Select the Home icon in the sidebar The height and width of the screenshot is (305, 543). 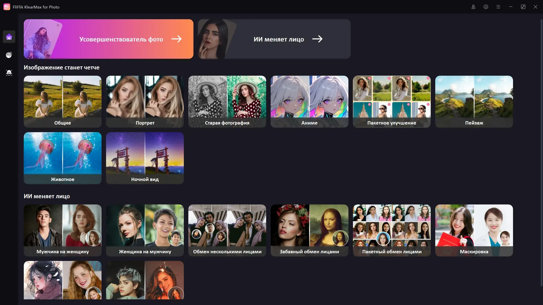tap(9, 37)
